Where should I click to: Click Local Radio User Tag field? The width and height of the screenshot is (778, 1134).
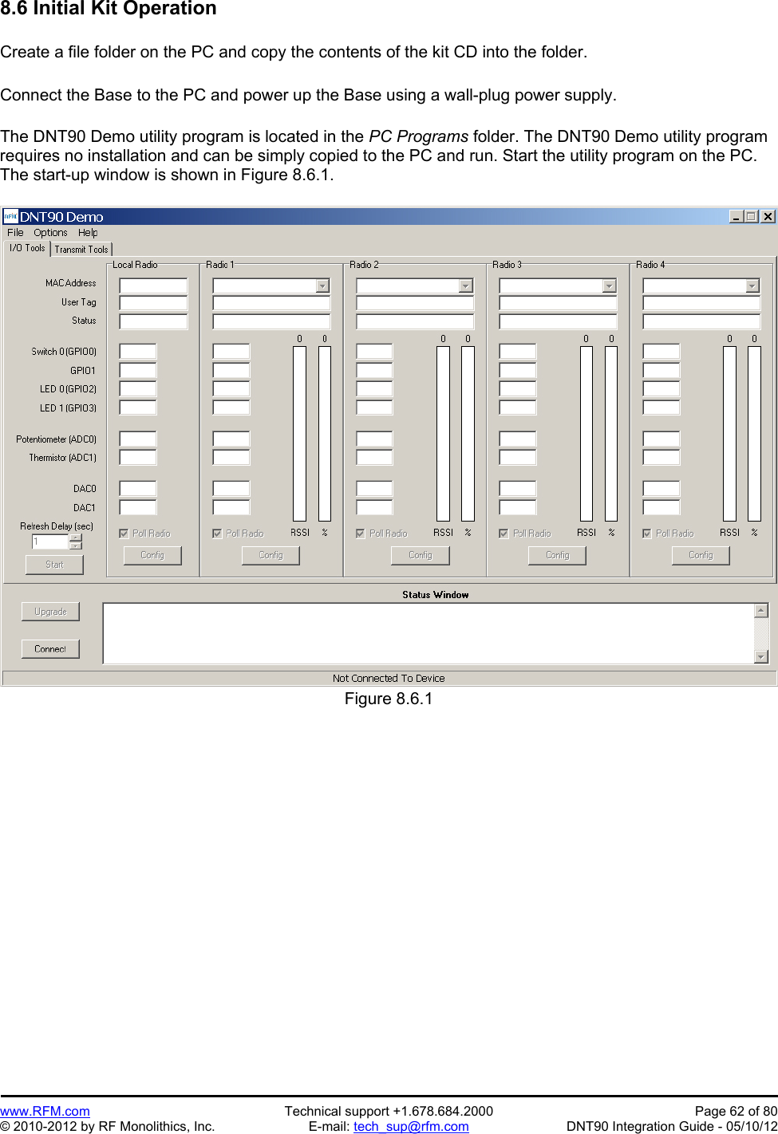153,303
